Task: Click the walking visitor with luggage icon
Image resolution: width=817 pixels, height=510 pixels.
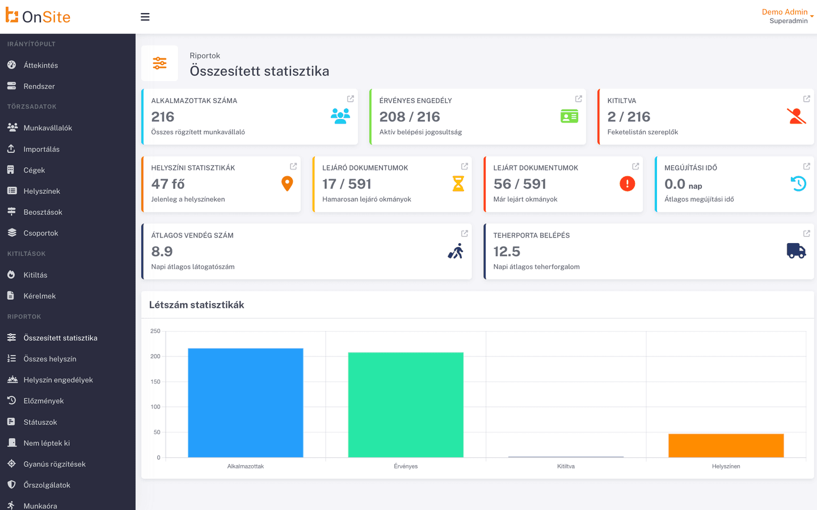Action: pos(456,251)
